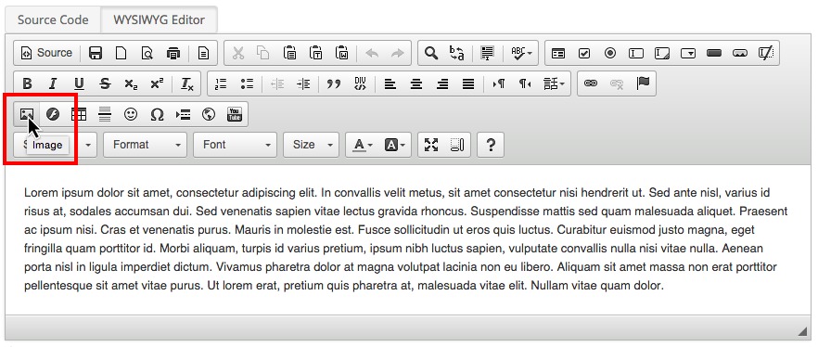
Task: Toggle Superscript formatting
Action: (157, 84)
